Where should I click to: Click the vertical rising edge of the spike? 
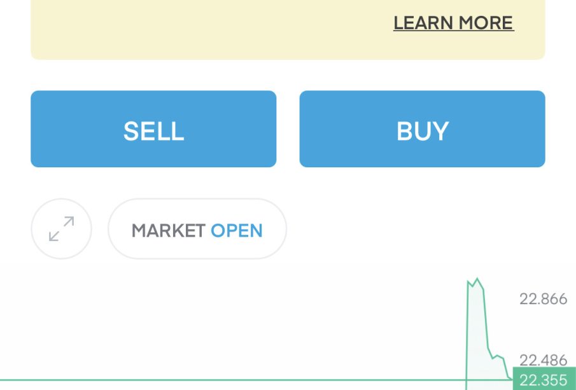pyautogui.click(x=467, y=331)
